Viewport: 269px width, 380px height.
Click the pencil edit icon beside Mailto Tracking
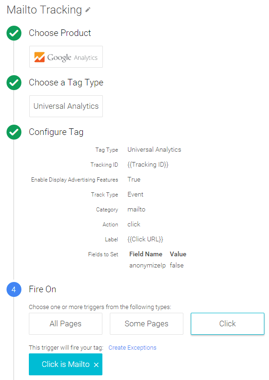(88, 10)
